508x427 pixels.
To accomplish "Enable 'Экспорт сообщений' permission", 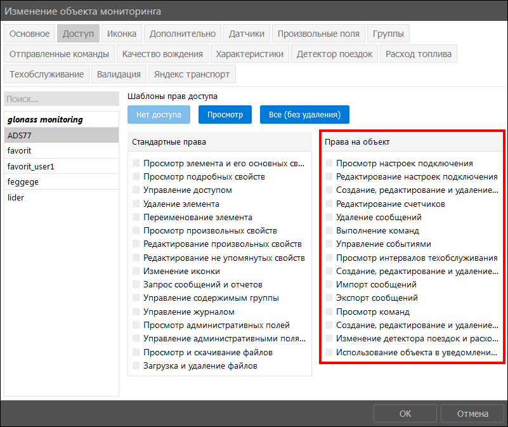I will pyautogui.click(x=329, y=298).
